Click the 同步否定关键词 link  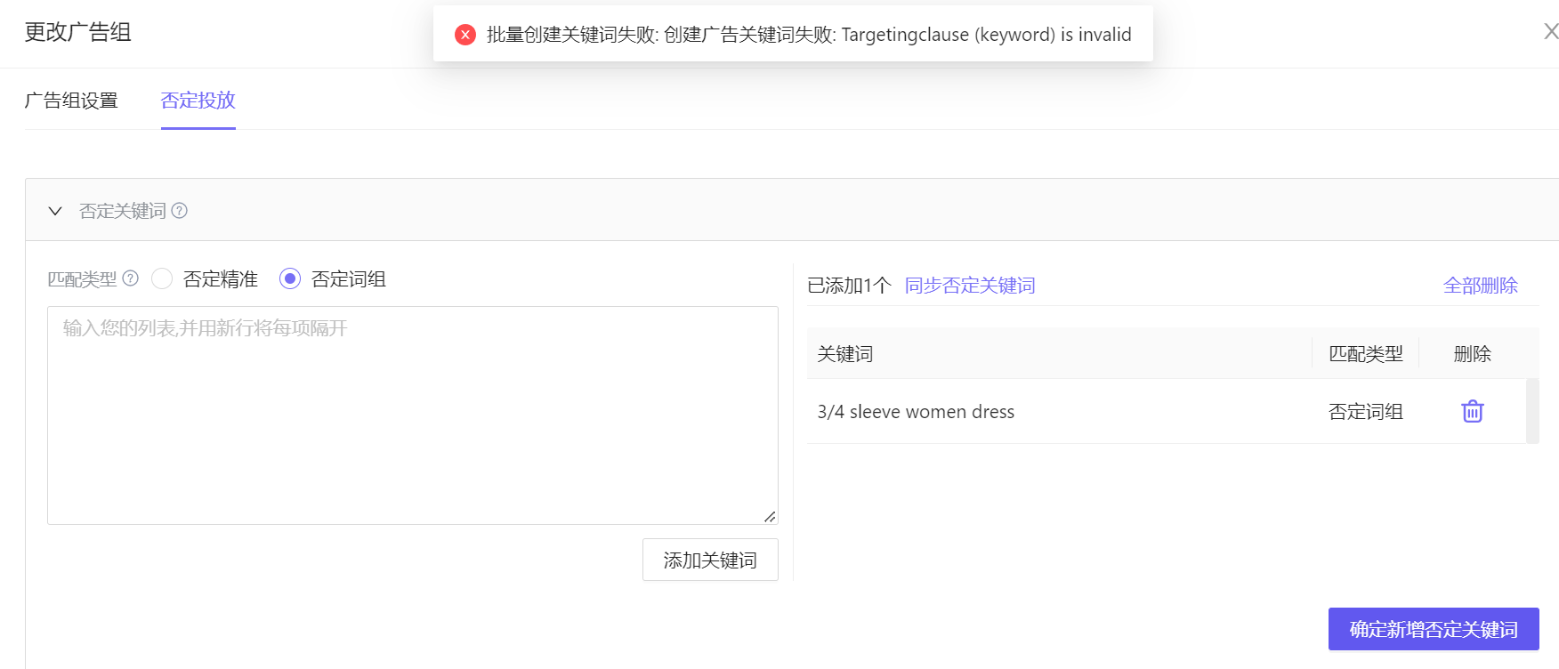click(x=970, y=286)
